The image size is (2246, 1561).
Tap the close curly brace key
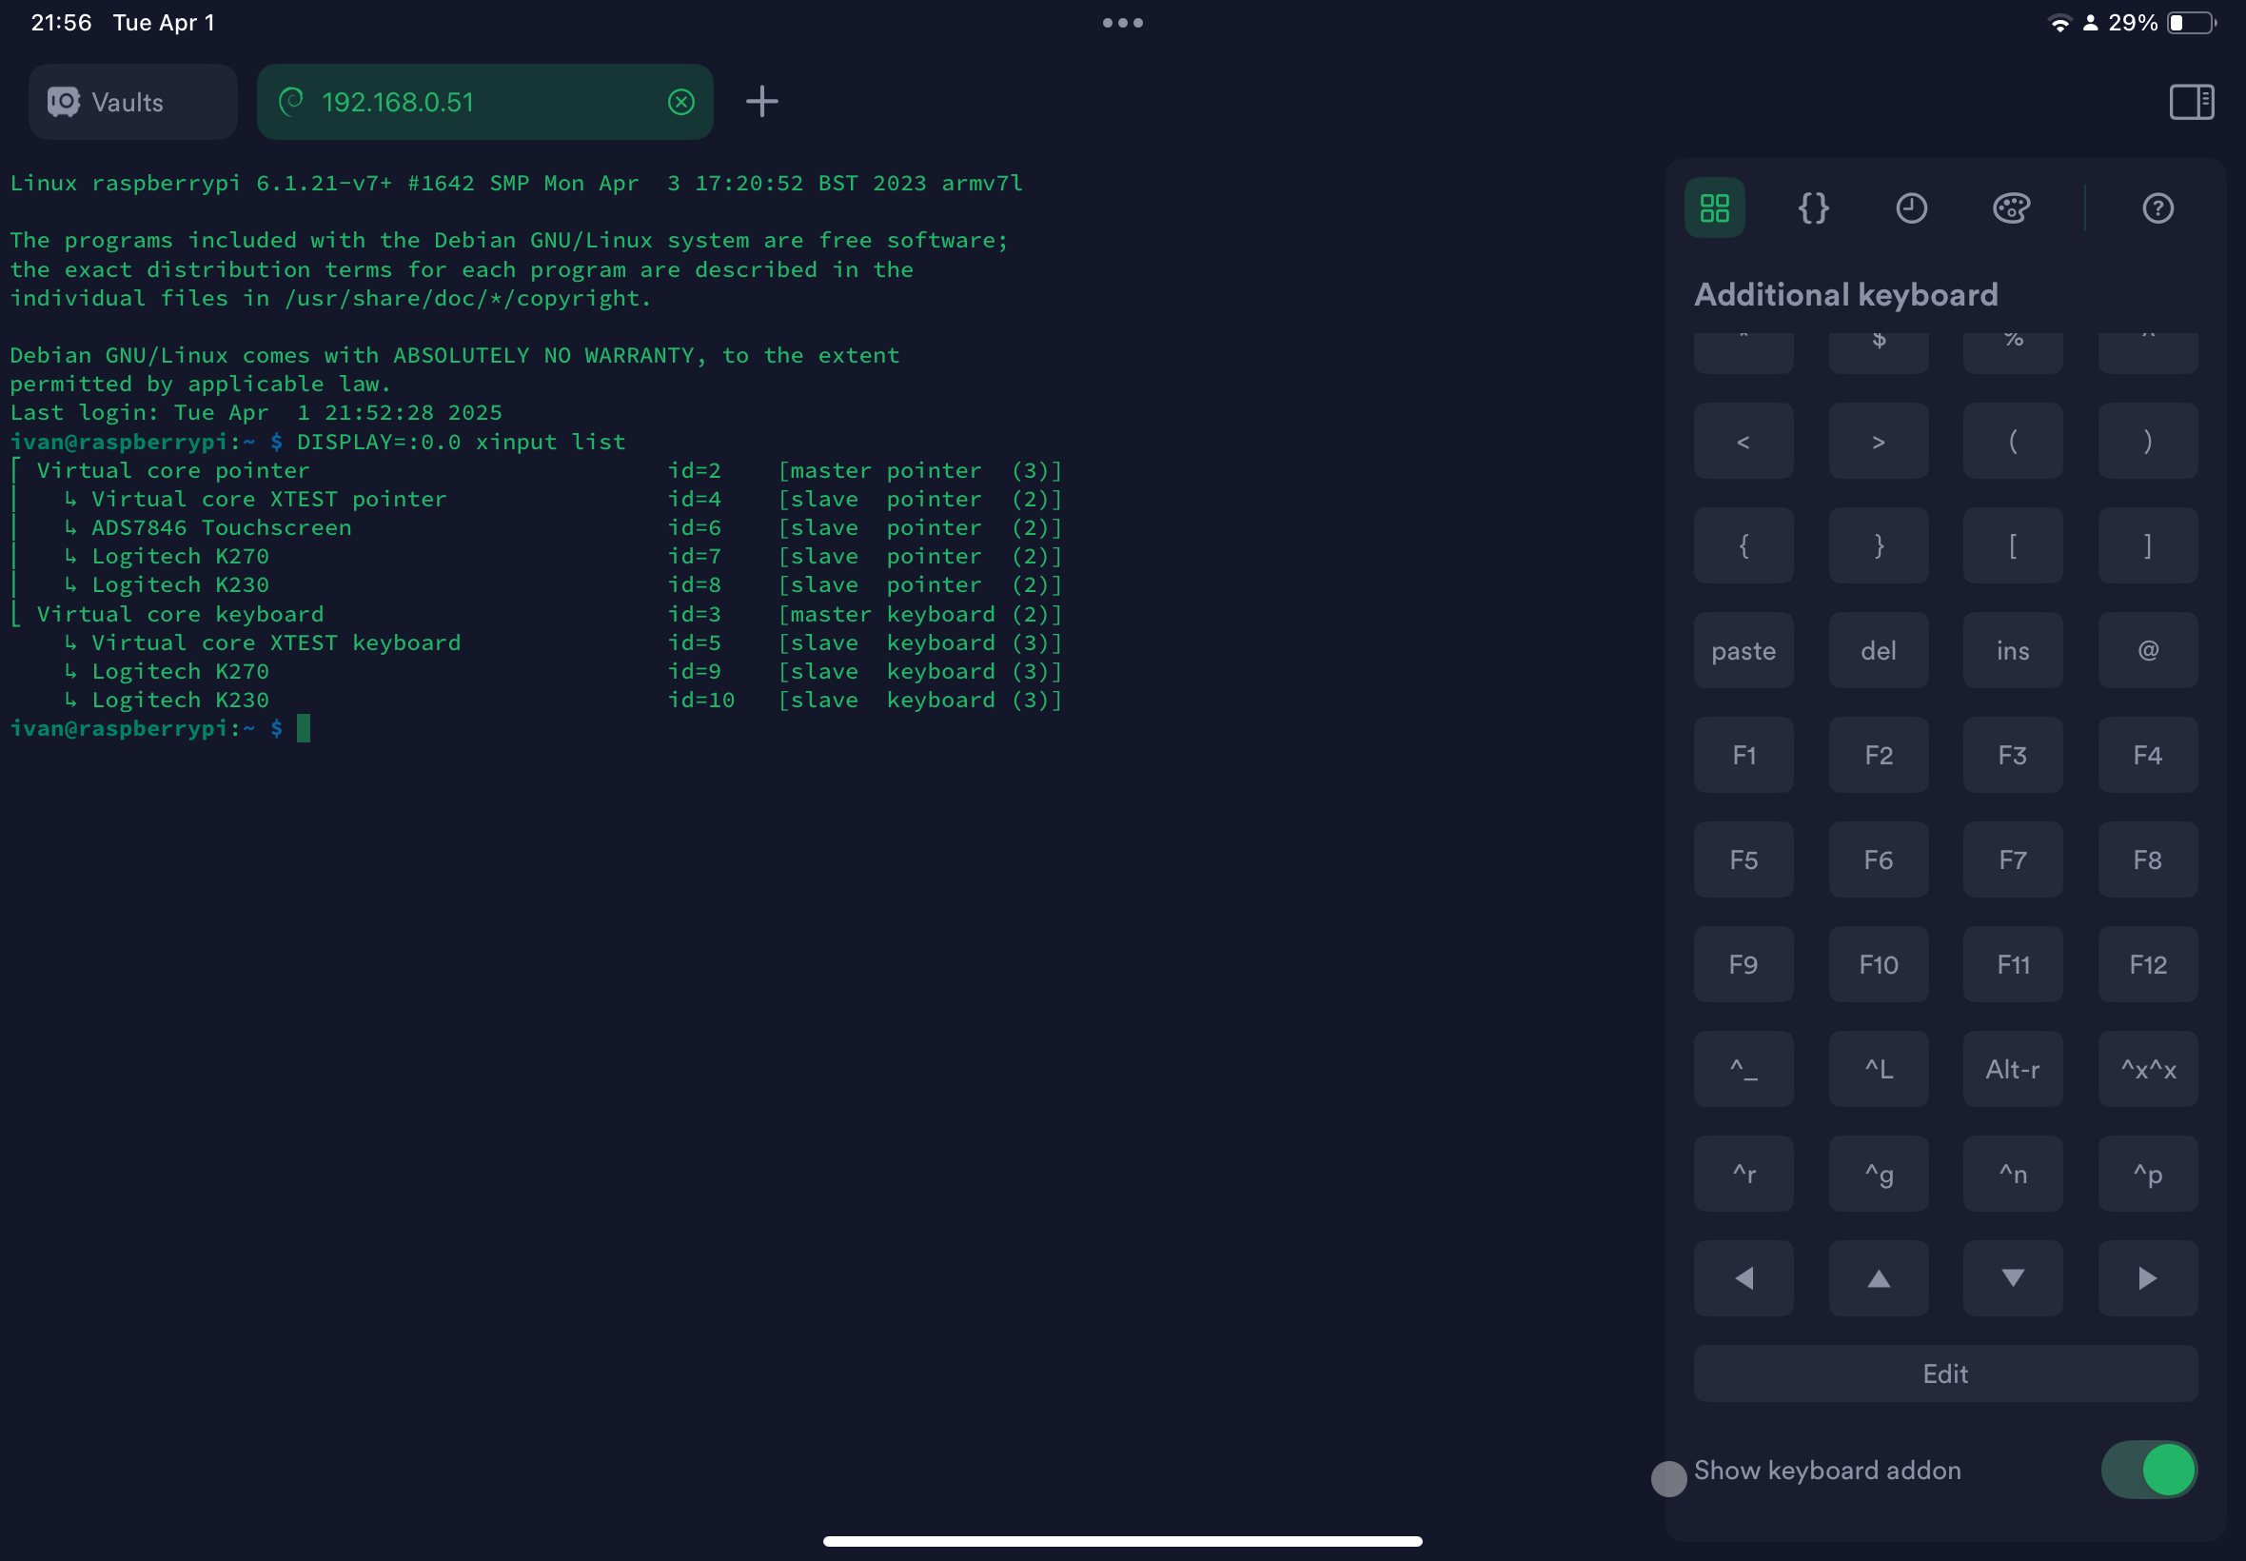coord(1879,545)
